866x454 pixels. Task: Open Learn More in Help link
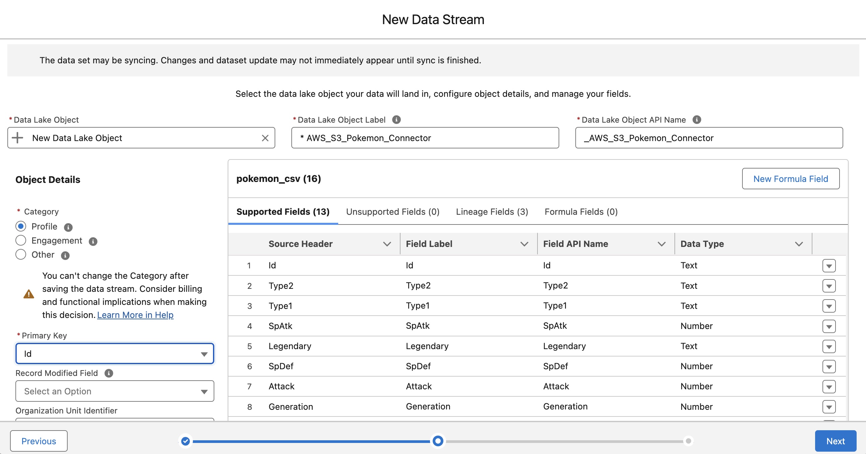click(135, 315)
